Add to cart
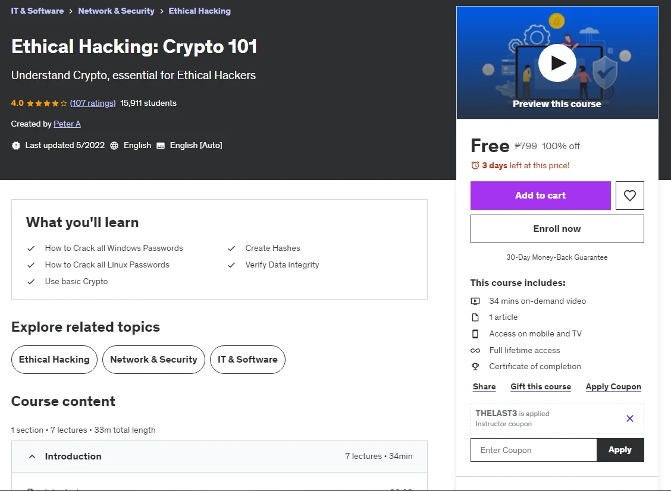The height and width of the screenshot is (491, 671). [x=541, y=196]
